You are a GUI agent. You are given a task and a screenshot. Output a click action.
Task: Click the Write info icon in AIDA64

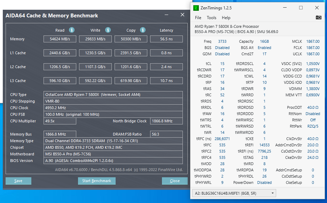(x=108, y=30)
